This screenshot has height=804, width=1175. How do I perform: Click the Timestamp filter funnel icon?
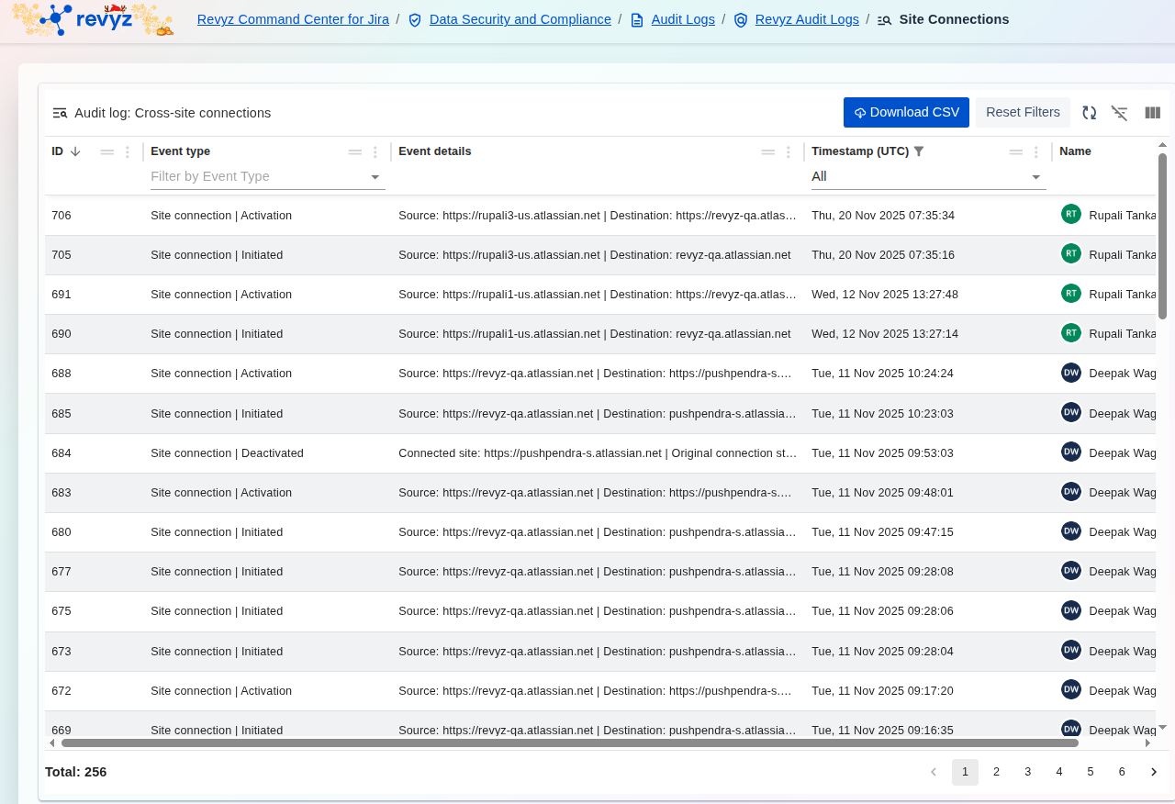[x=919, y=151]
